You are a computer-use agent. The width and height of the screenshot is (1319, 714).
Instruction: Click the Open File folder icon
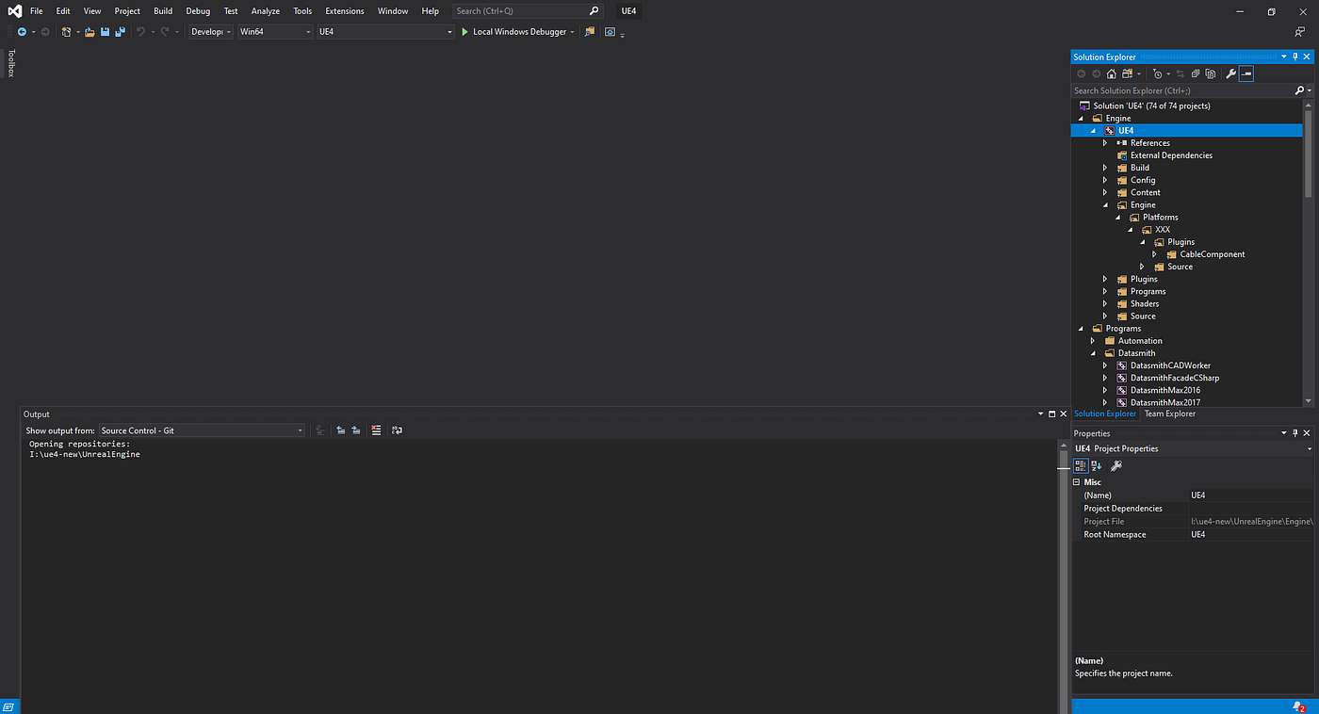click(90, 32)
